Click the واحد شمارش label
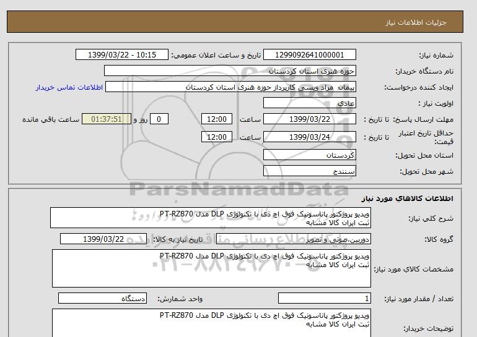This screenshot has height=337, width=477. 180,299
